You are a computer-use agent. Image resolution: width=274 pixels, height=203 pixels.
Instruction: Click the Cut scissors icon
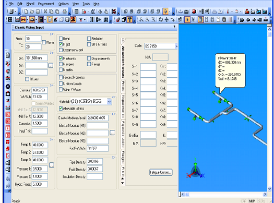click(45, 11)
